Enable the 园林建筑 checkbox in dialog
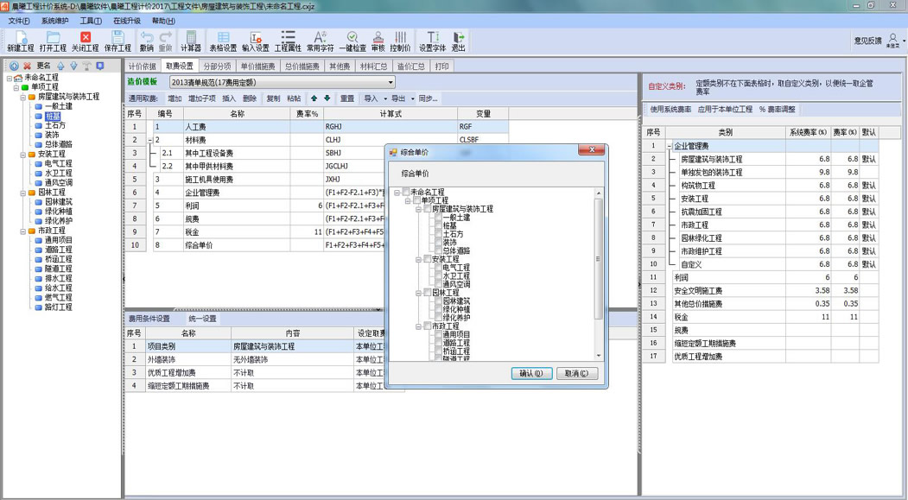 click(x=437, y=301)
